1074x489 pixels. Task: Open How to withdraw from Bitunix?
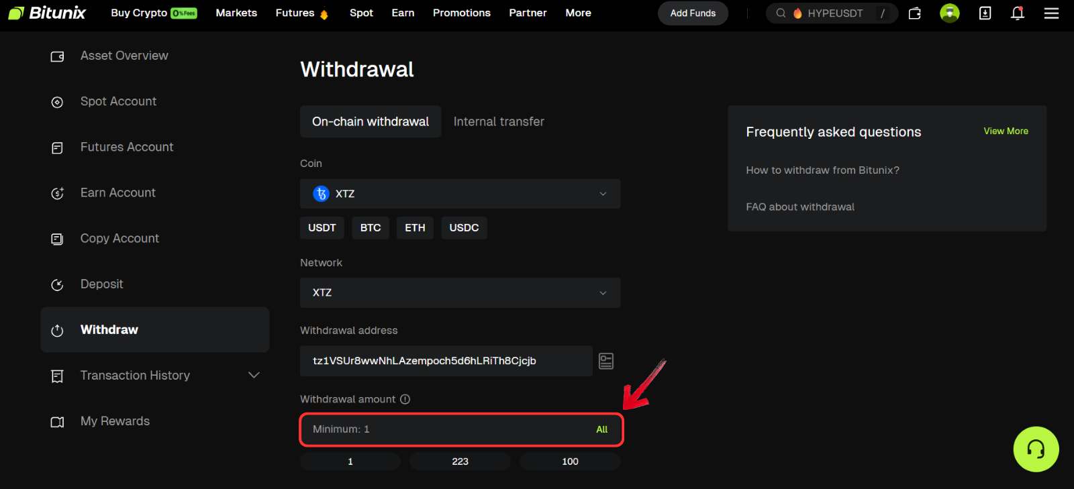pyautogui.click(x=822, y=170)
